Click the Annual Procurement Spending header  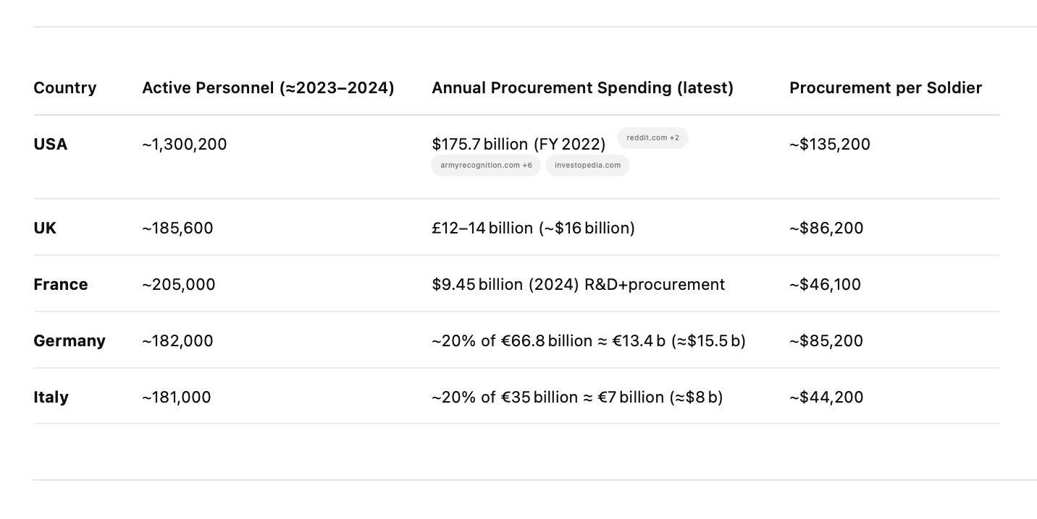tap(582, 87)
